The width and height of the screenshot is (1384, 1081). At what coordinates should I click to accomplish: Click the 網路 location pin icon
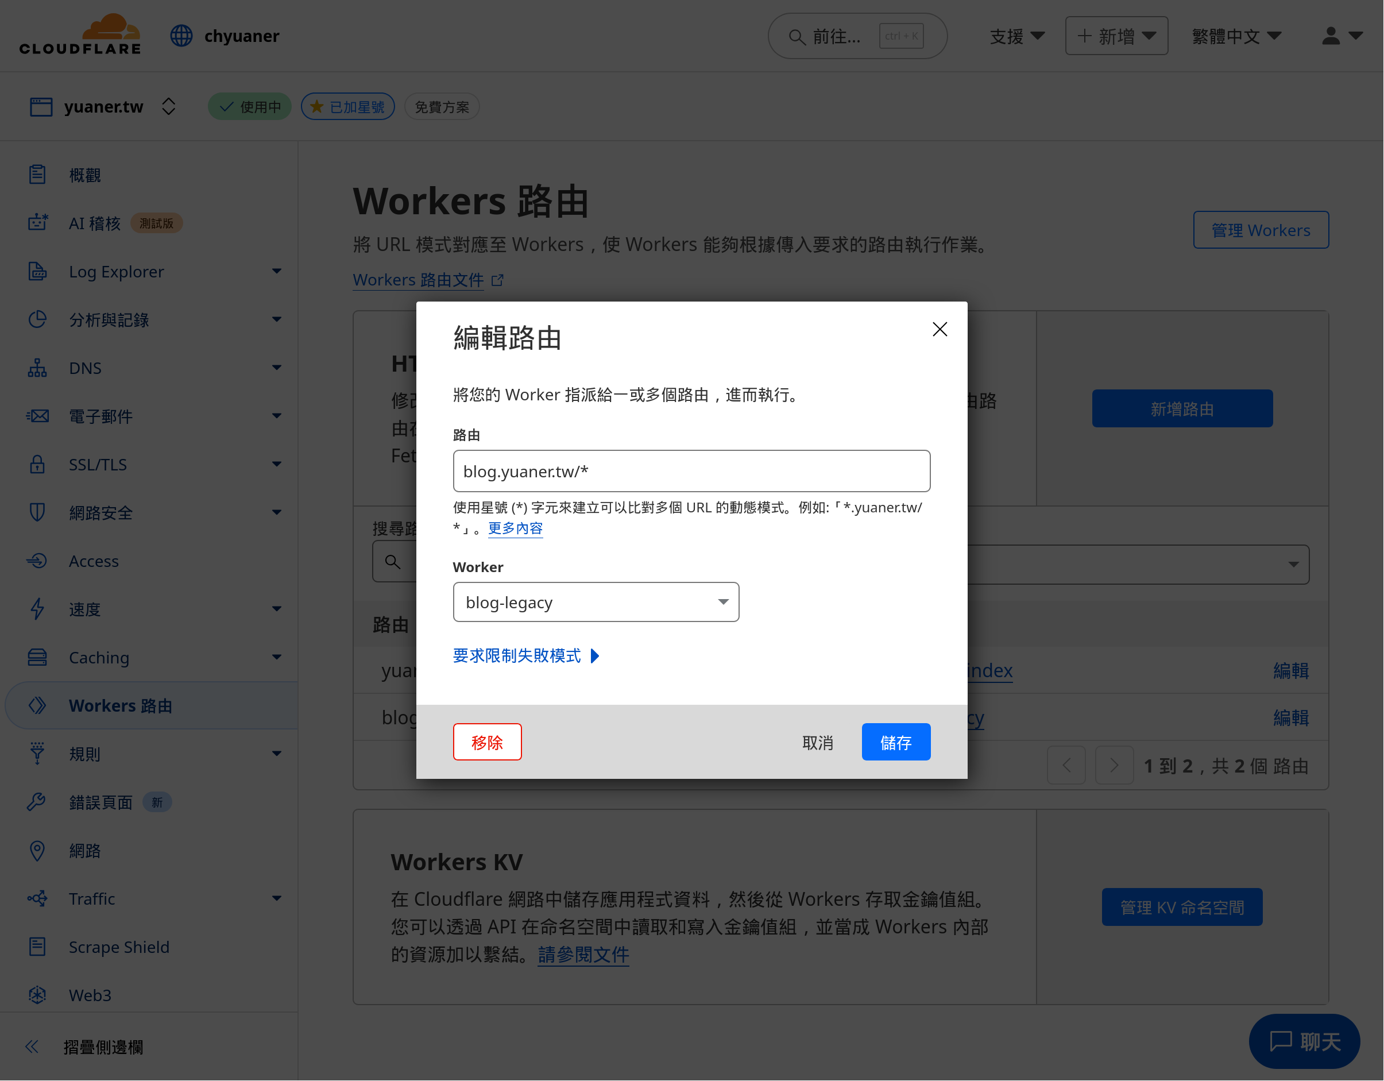[x=37, y=850]
